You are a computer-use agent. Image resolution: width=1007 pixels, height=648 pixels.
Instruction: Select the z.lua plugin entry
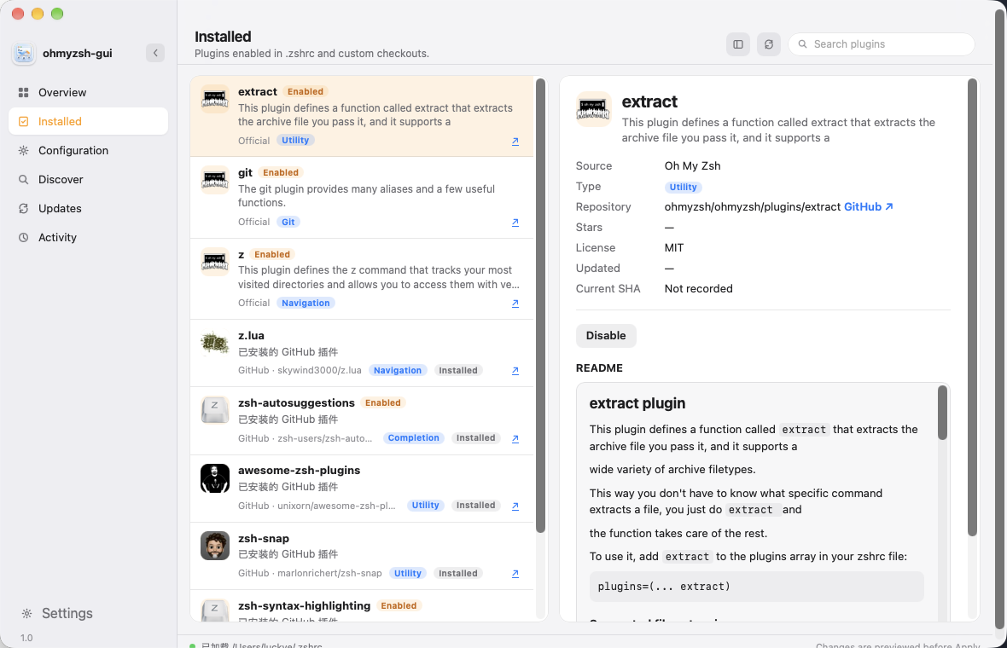pos(362,354)
